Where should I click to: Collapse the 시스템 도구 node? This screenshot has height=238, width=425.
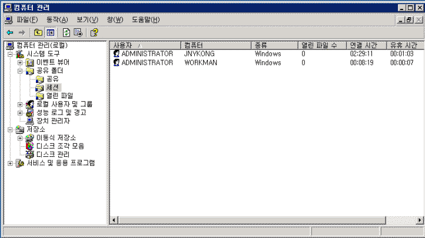click(x=10, y=55)
